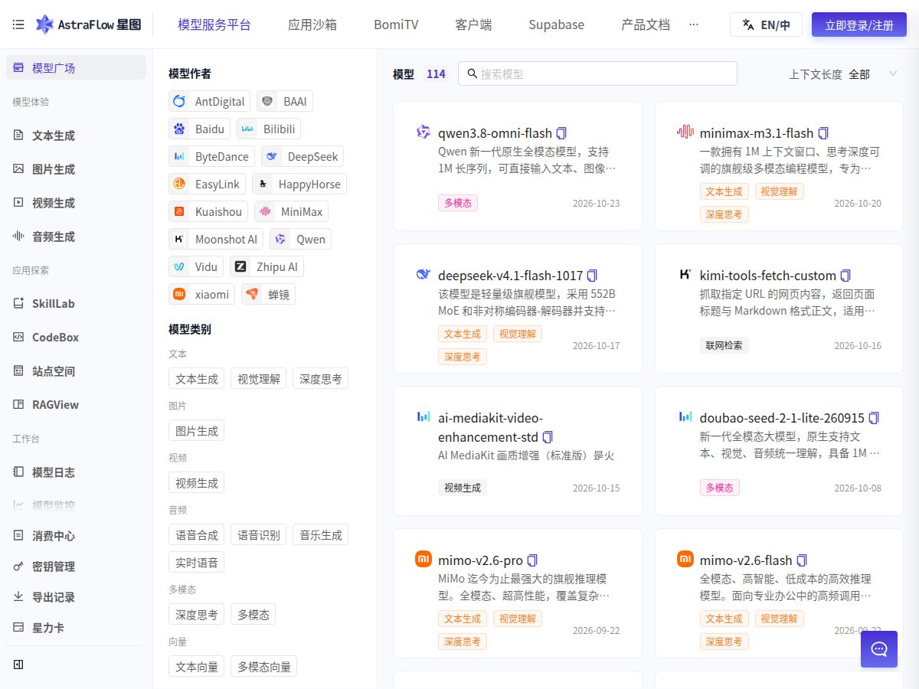Filter by Kuaishou author
Viewport: 919px width, 689px height.
[208, 211]
